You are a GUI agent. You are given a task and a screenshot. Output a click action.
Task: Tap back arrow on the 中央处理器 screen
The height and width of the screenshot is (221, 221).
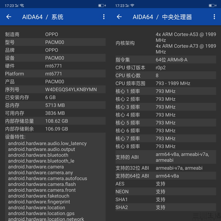click(x=119, y=17)
